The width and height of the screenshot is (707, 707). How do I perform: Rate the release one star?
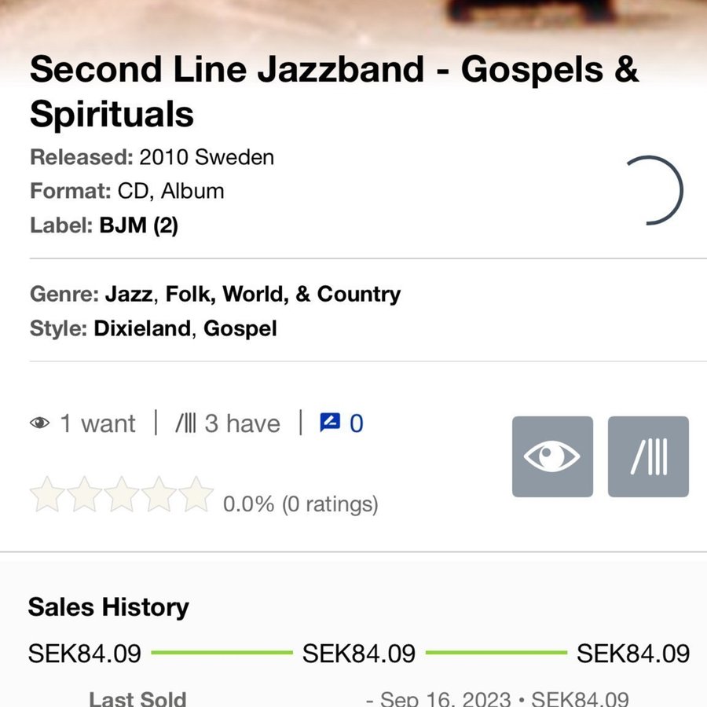pyautogui.click(x=46, y=495)
